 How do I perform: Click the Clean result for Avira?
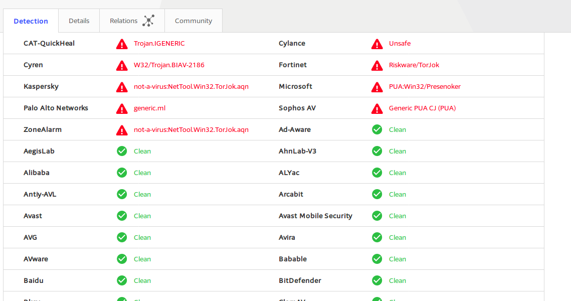coord(398,238)
